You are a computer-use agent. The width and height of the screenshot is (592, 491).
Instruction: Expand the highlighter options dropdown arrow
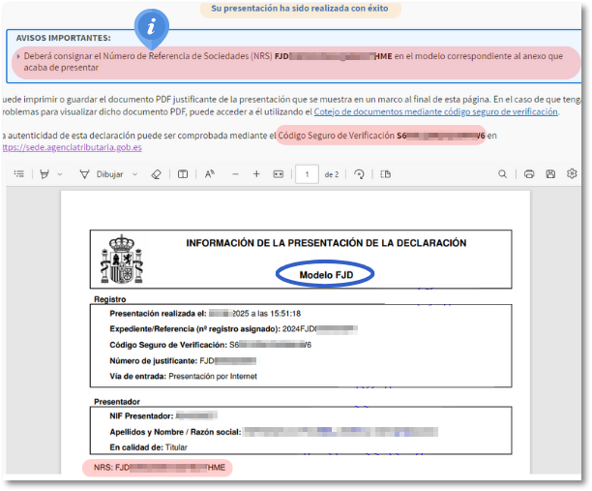click(60, 174)
